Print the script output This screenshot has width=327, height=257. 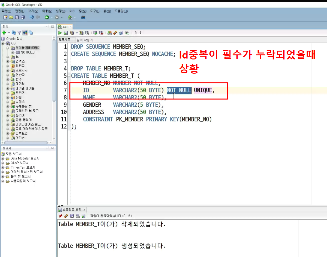click(78, 216)
